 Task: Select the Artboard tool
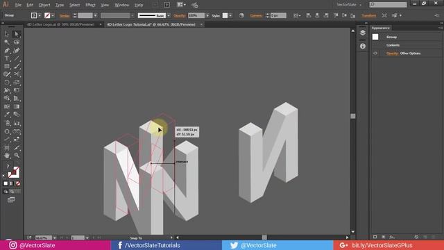[7, 148]
